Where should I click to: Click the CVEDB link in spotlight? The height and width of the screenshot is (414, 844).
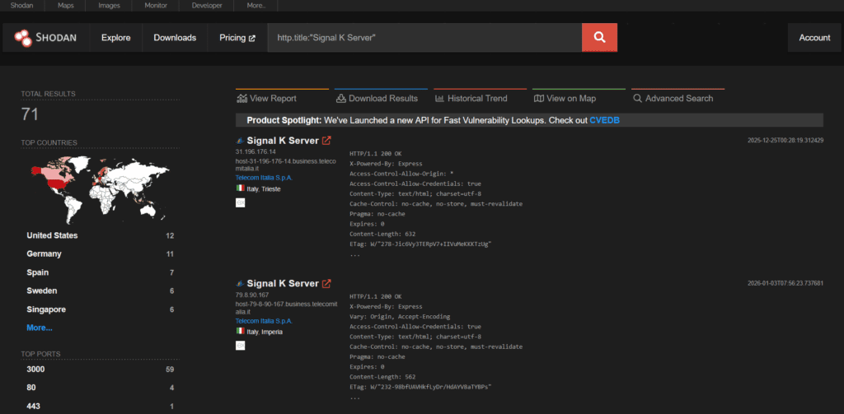604,120
